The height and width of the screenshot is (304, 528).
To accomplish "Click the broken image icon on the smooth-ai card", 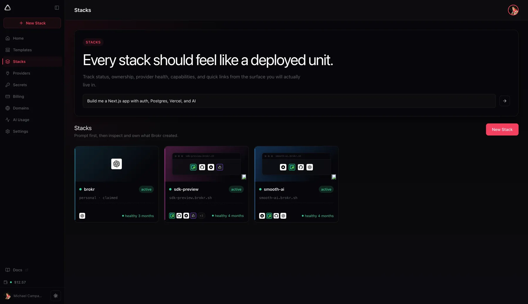I will [334, 177].
